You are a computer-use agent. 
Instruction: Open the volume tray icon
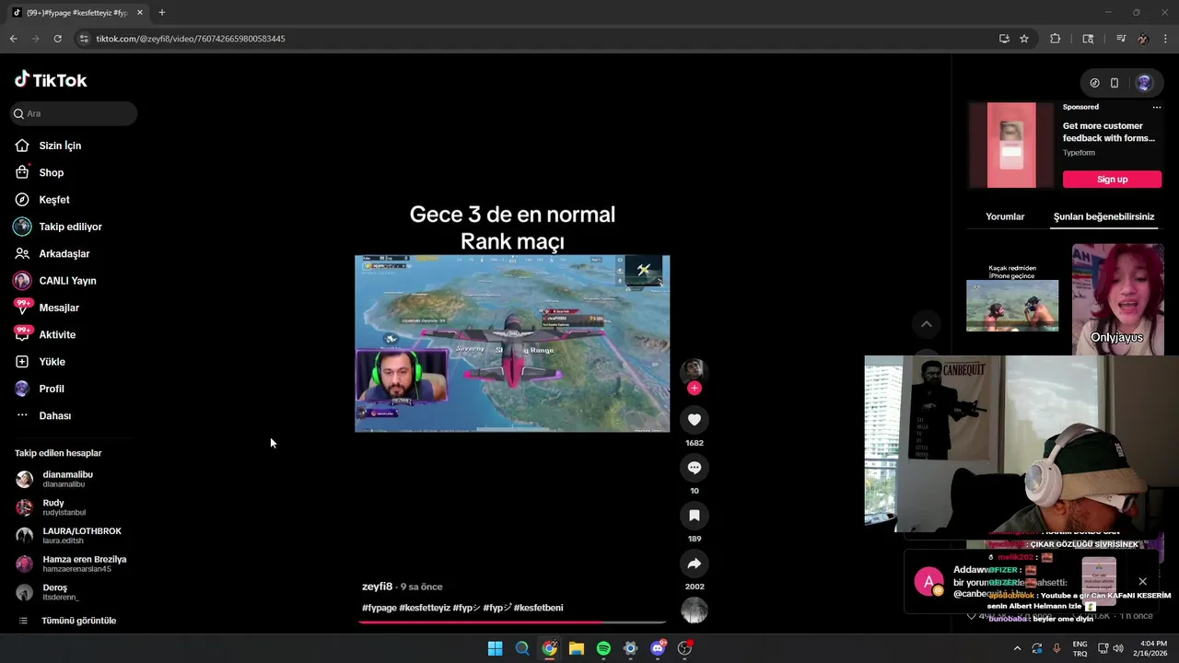[x=1117, y=648]
